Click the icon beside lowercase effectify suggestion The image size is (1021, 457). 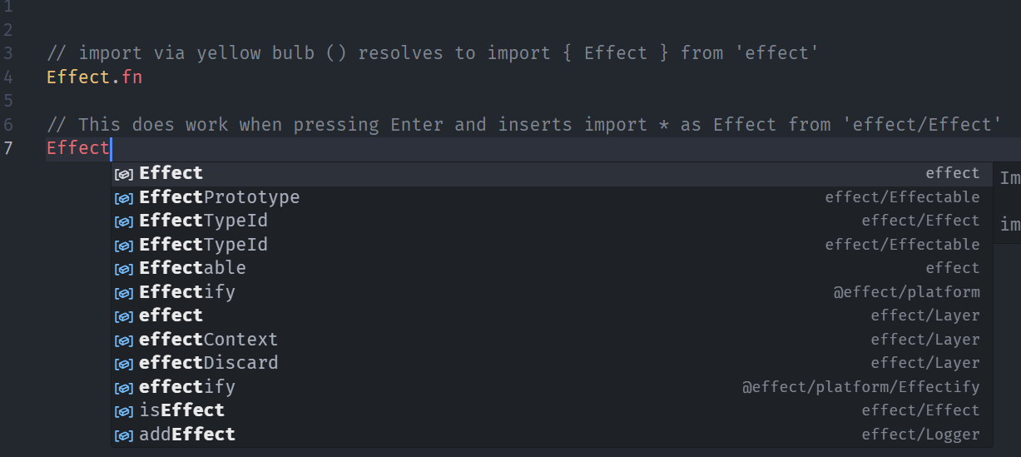[x=124, y=388]
